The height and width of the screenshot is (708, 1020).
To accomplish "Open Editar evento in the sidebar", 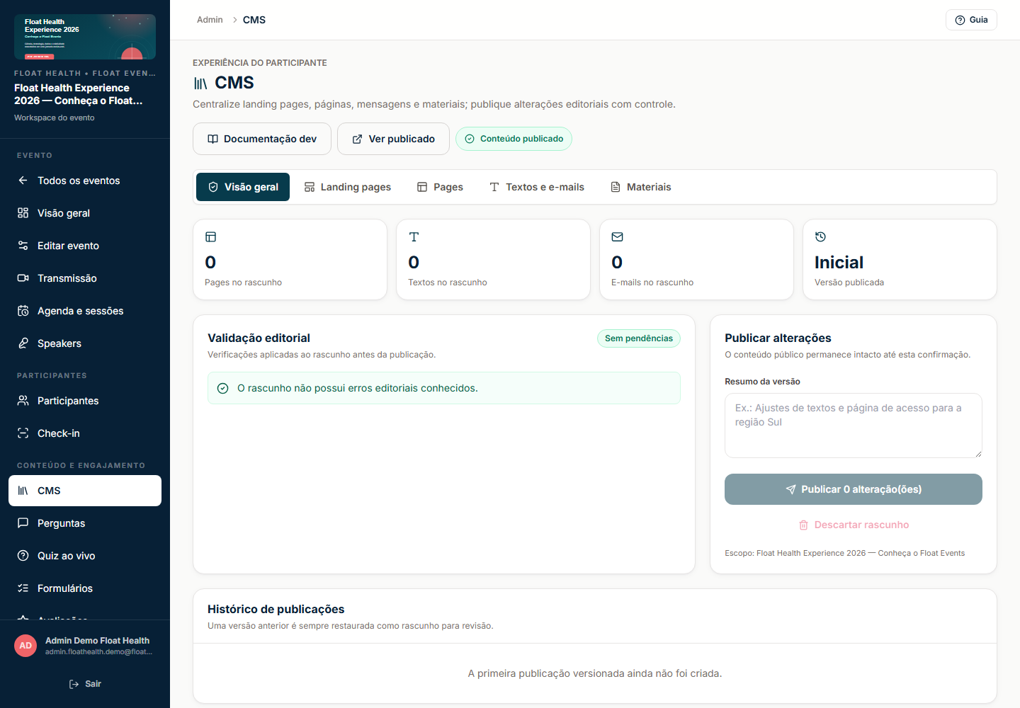I will pyautogui.click(x=85, y=246).
